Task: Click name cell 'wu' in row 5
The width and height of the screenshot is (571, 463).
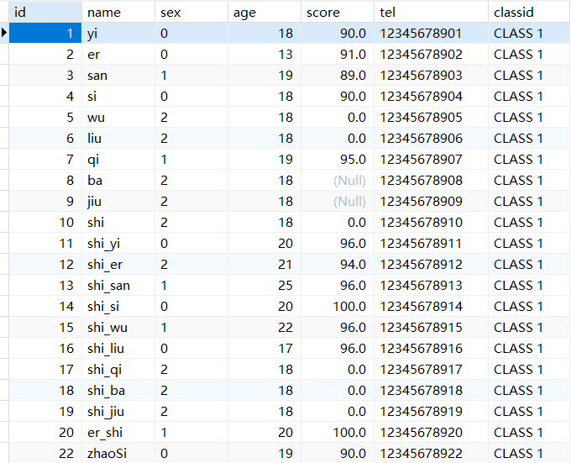Action: [x=118, y=118]
